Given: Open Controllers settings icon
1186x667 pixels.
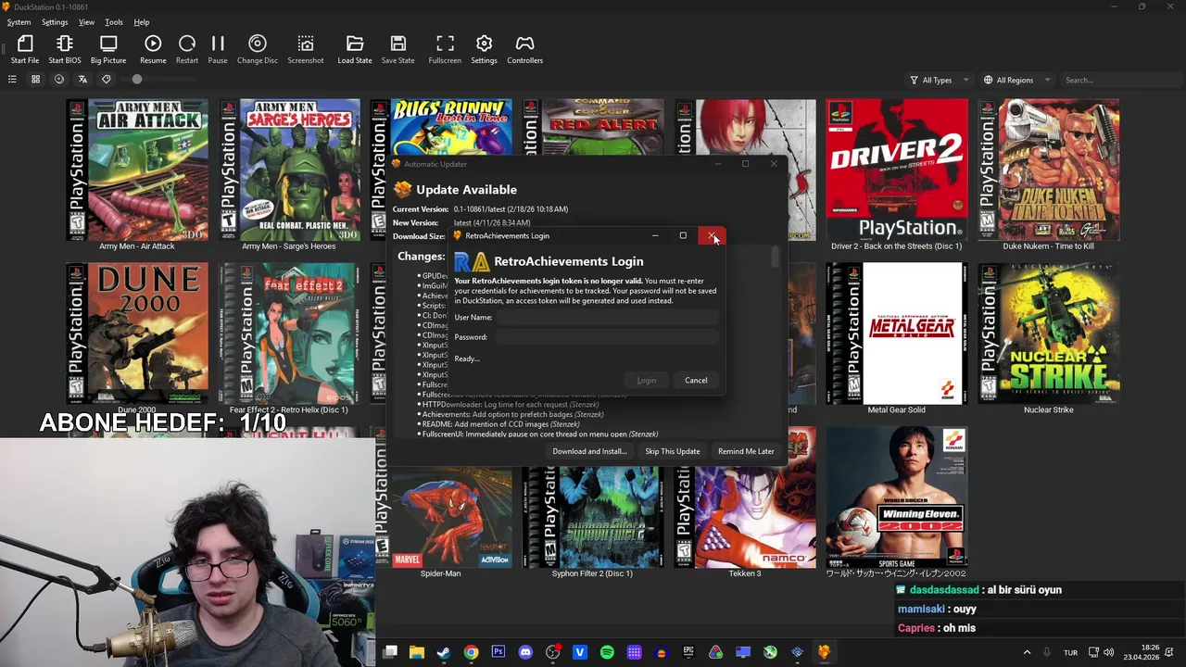Looking at the screenshot, I should (x=524, y=50).
